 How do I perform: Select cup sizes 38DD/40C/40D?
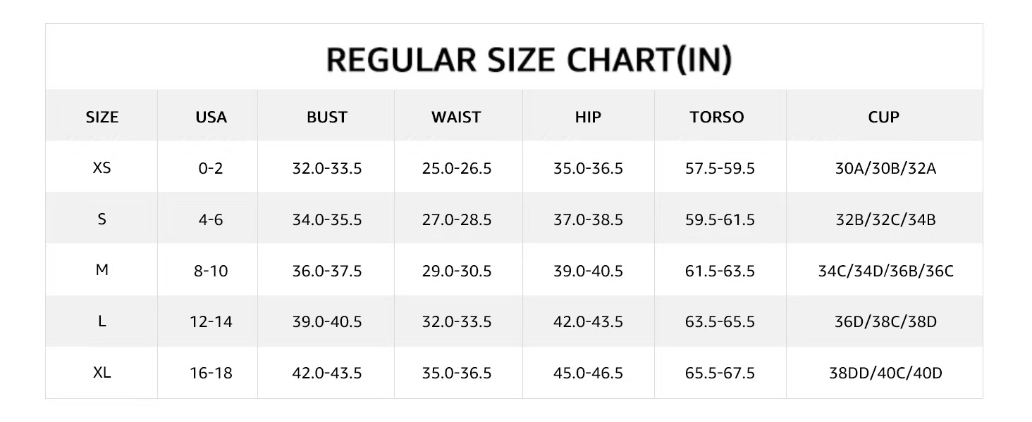885,373
